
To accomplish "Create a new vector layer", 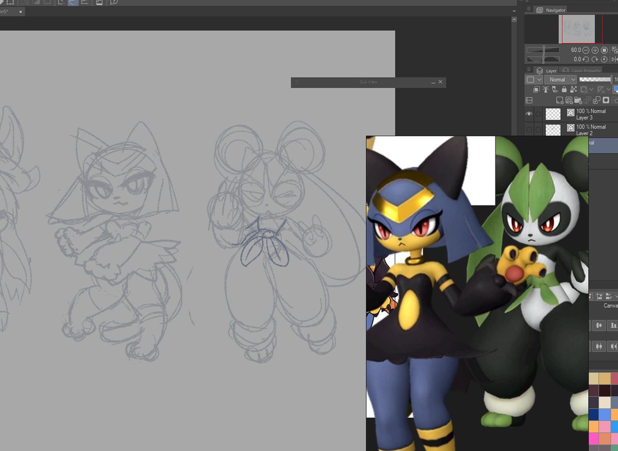I will point(569,100).
